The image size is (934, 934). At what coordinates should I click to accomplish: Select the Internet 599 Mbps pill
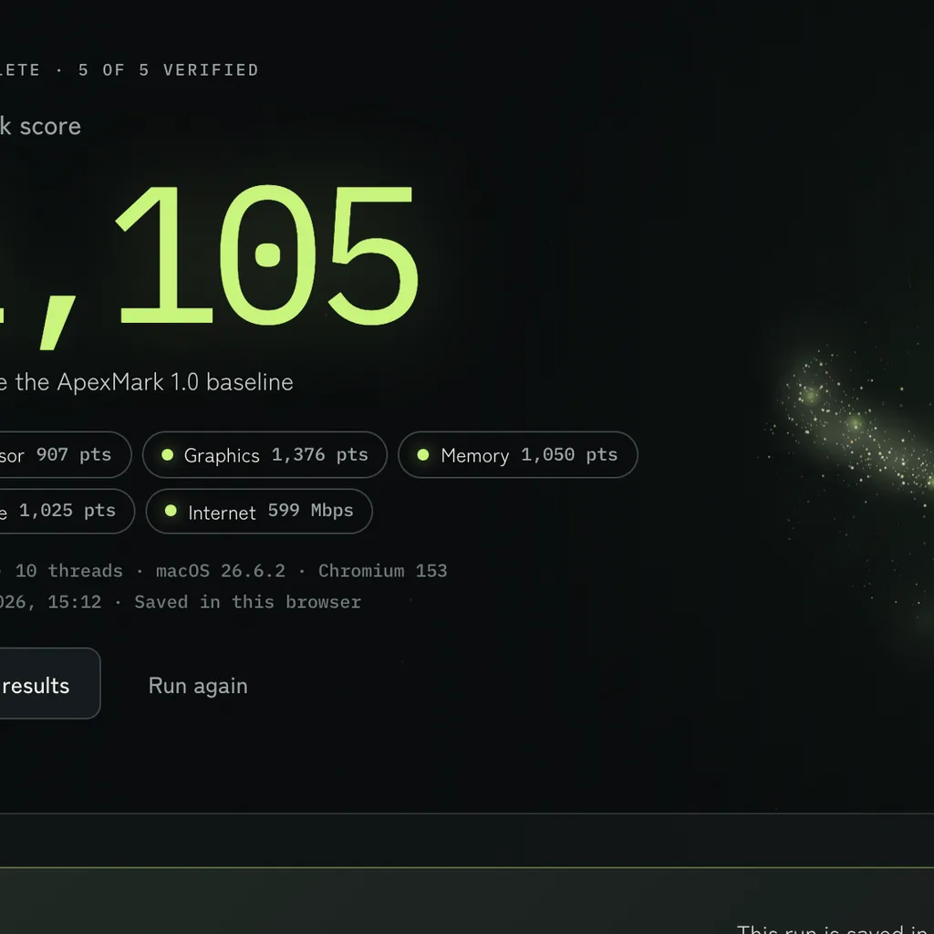pyautogui.click(x=259, y=511)
